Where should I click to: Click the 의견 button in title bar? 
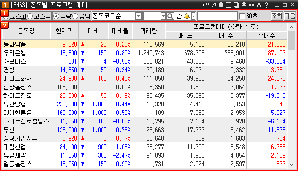point(211,5)
